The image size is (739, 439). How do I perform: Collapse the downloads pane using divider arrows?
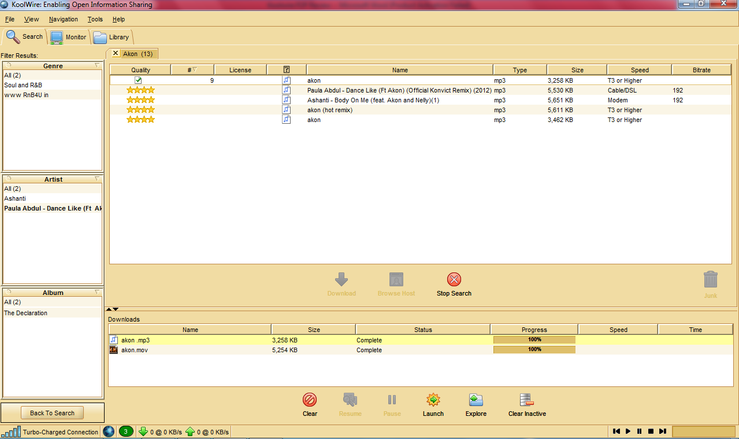click(112, 309)
